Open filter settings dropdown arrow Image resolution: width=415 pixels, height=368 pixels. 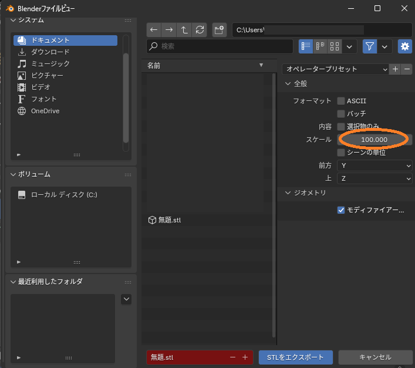pyautogui.click(x=384, y=46)
